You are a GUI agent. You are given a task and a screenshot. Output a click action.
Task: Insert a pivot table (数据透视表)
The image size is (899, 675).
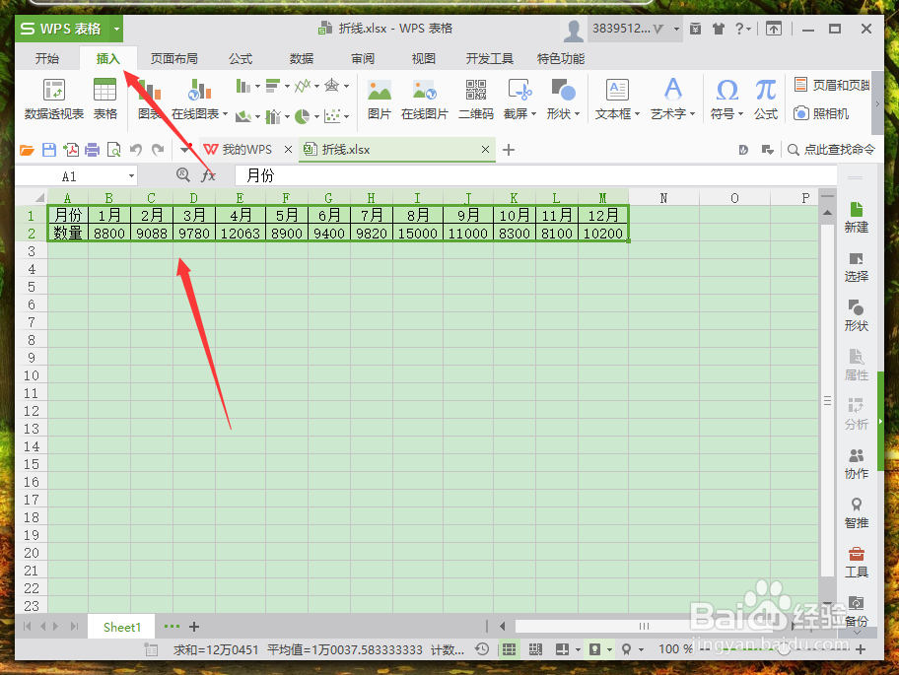[54, 100]
